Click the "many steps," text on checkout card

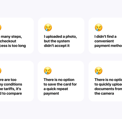pos(11,37)
